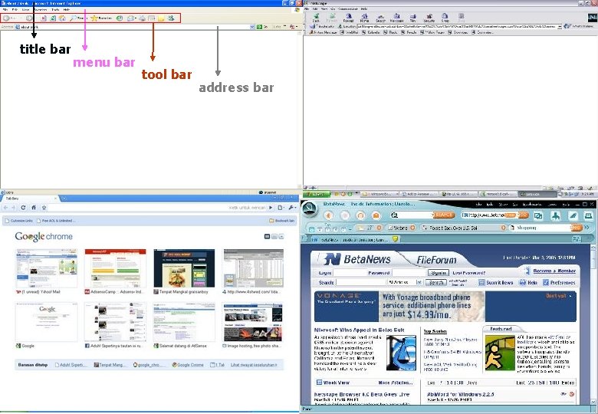Open the Google thumbnail in Chrome new tab
Image resolution: width=598 pixels, height=414 pixels.
coord(47,322)
